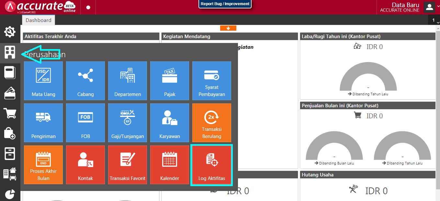
Task: Click the orange down-arrow above Kegiatan Mendatang
Action: pos(228,28)
